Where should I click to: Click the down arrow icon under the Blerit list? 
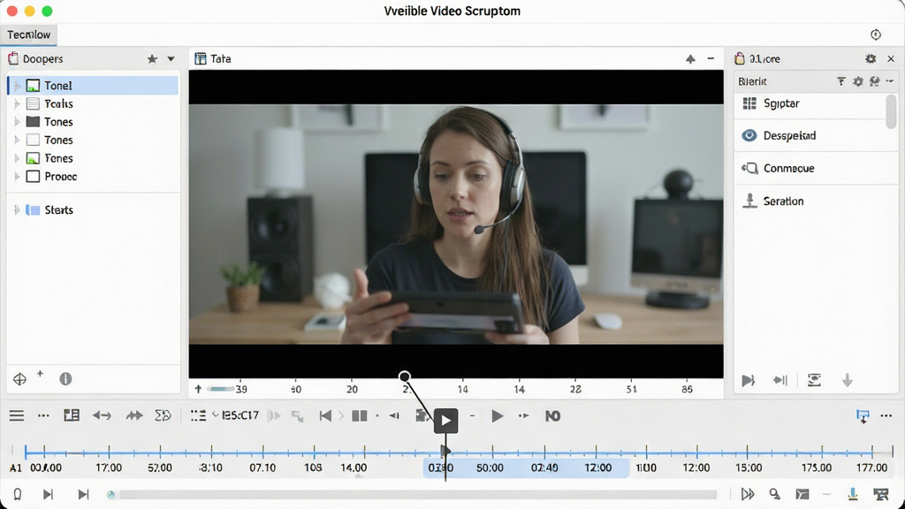[848, 380]
